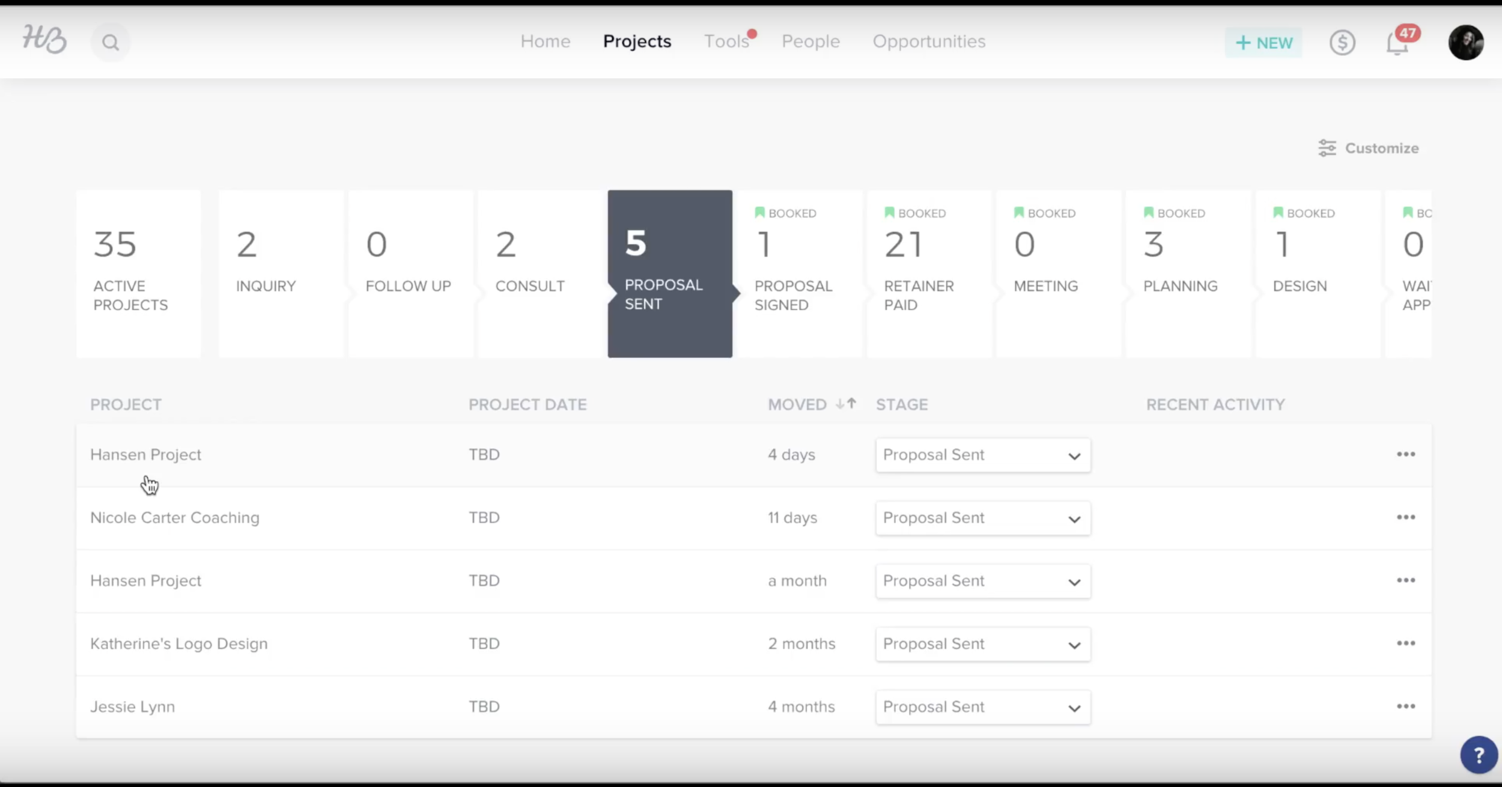
Task: Open more options for Katherine's Logo Design row
Action: coord(1406,643)
